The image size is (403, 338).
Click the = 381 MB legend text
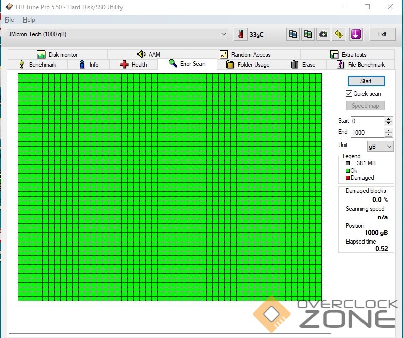(x=364, y=163)
